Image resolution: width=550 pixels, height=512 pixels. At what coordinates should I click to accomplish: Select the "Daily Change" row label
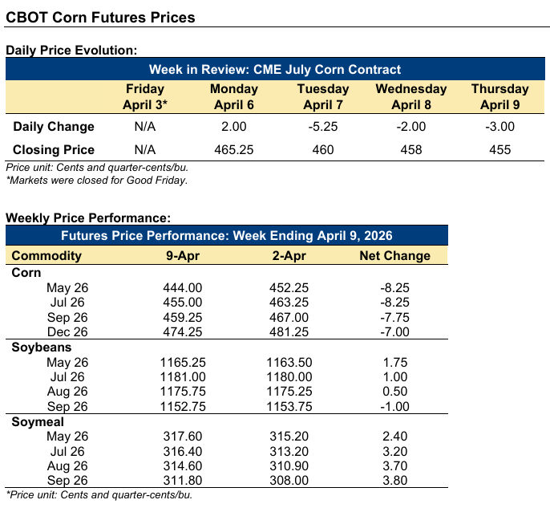pyautogui.click(x=54, y=126)
